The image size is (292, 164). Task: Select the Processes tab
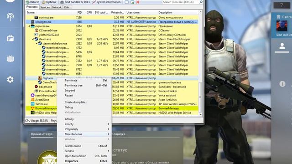32,7
